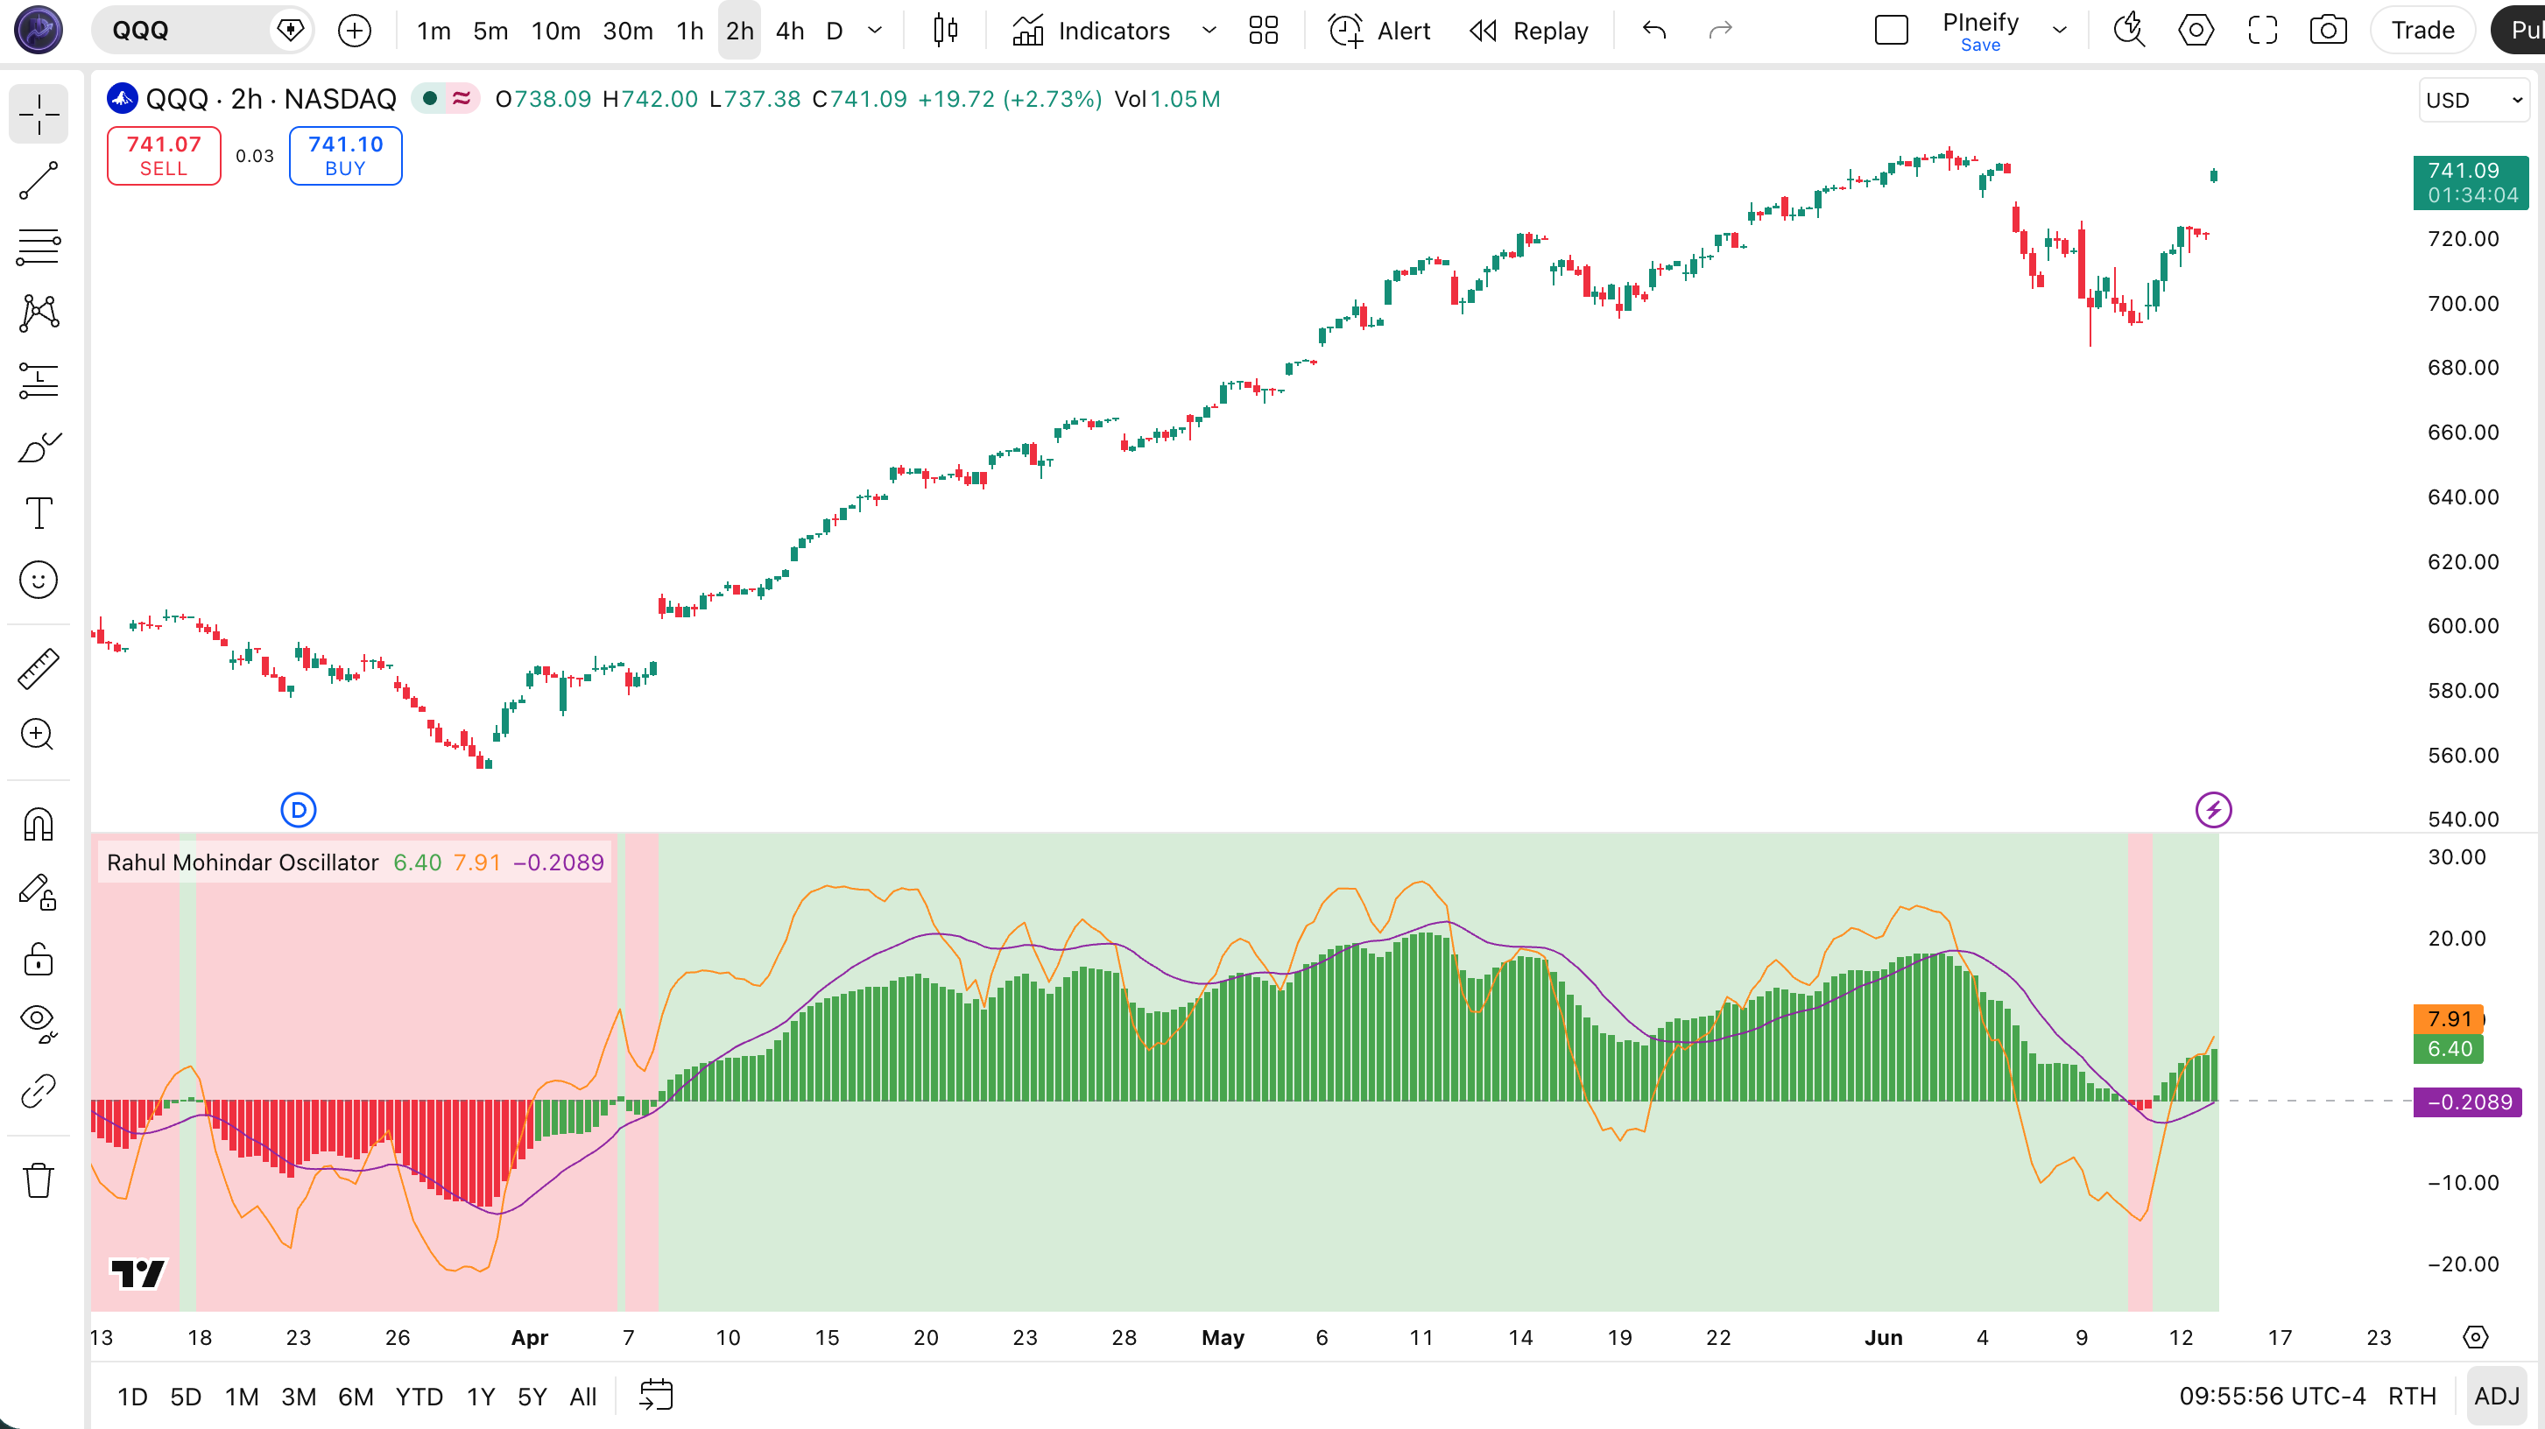Viewport: 2545px width, 1429px height.
Task: Switch to the 30m interval
Action: click(x=627, y=31)
